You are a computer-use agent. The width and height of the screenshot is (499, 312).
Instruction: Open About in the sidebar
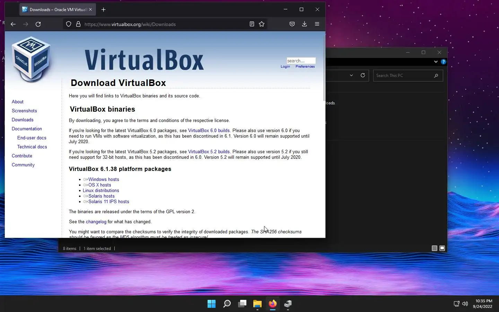coord(18,102)
